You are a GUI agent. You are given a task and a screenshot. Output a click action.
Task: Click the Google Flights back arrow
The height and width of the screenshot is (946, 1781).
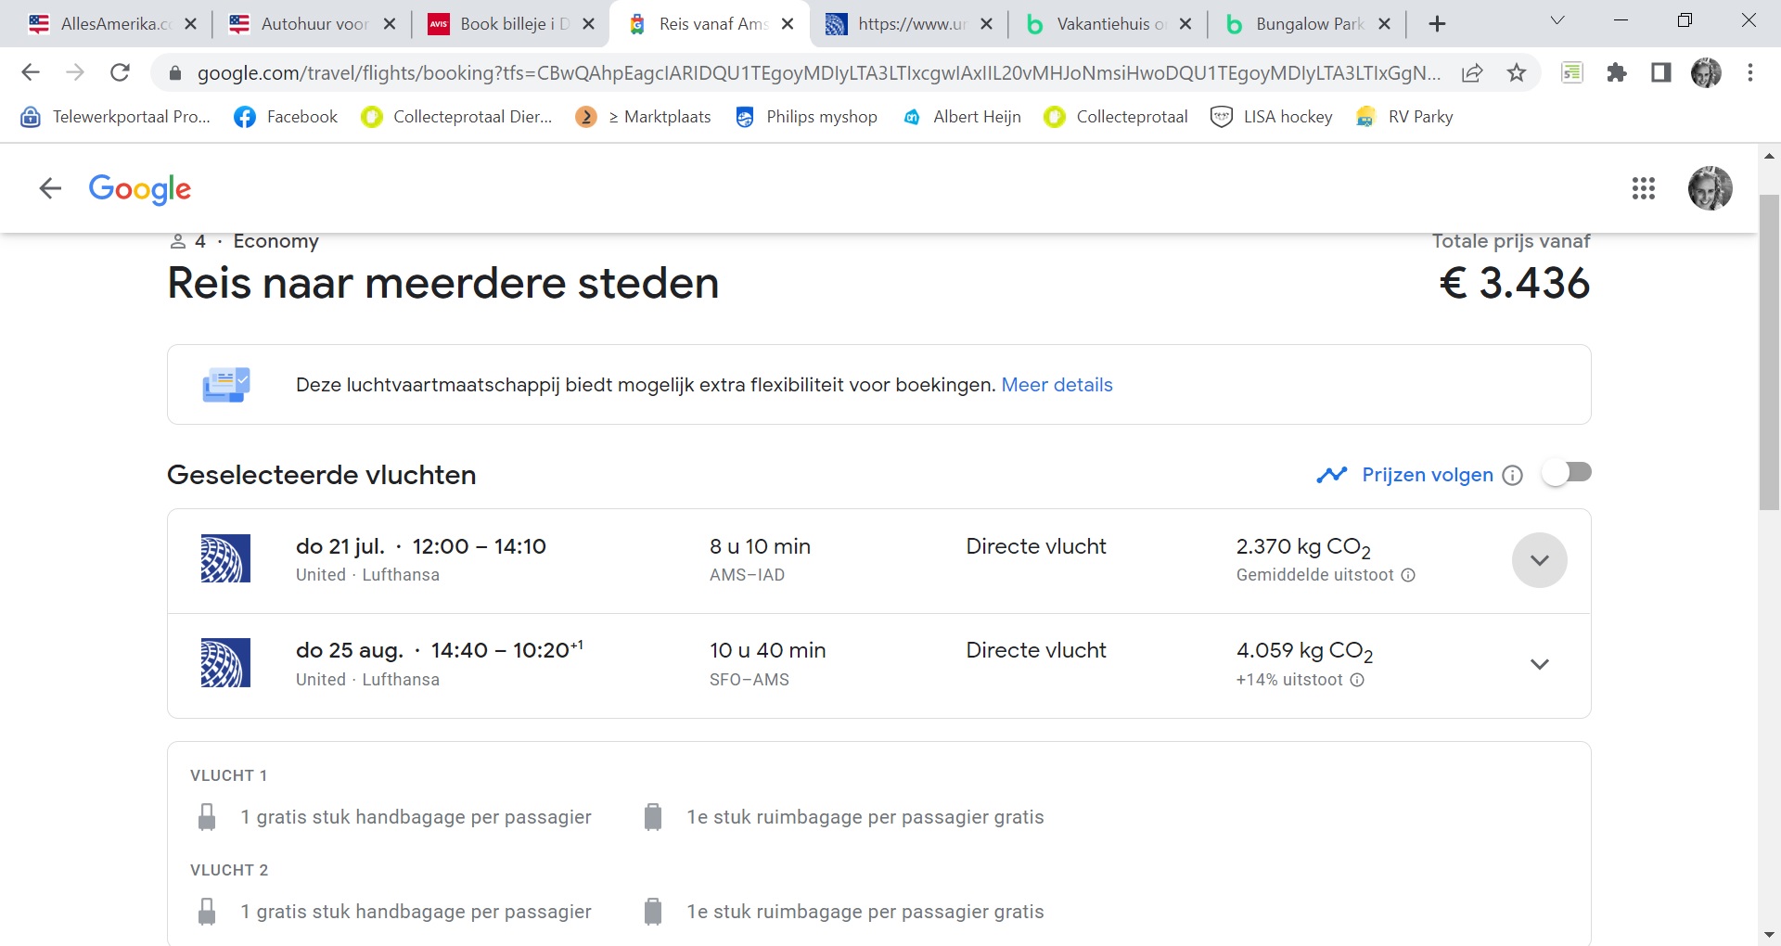pos(50,188)
